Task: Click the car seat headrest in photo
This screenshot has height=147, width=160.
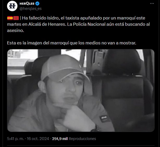Action: pos(122,62)
